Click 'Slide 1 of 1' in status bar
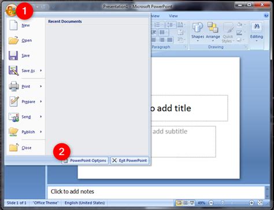The image size is (274, 210). pos(17,203)
